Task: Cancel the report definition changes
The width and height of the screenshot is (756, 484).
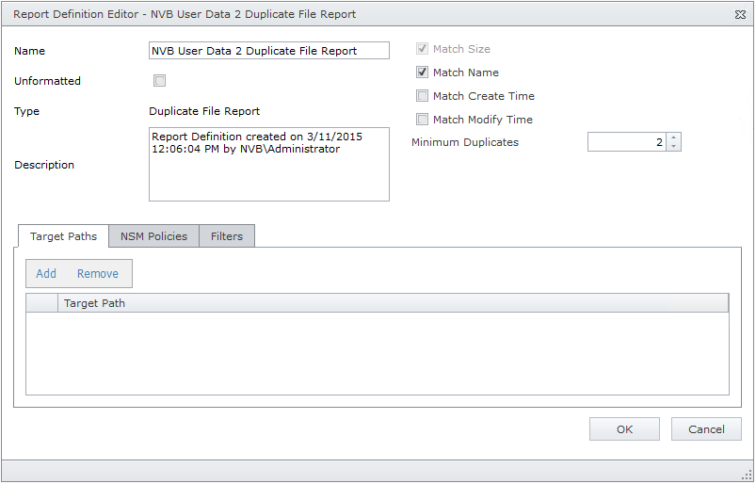Action: point(706,429)
